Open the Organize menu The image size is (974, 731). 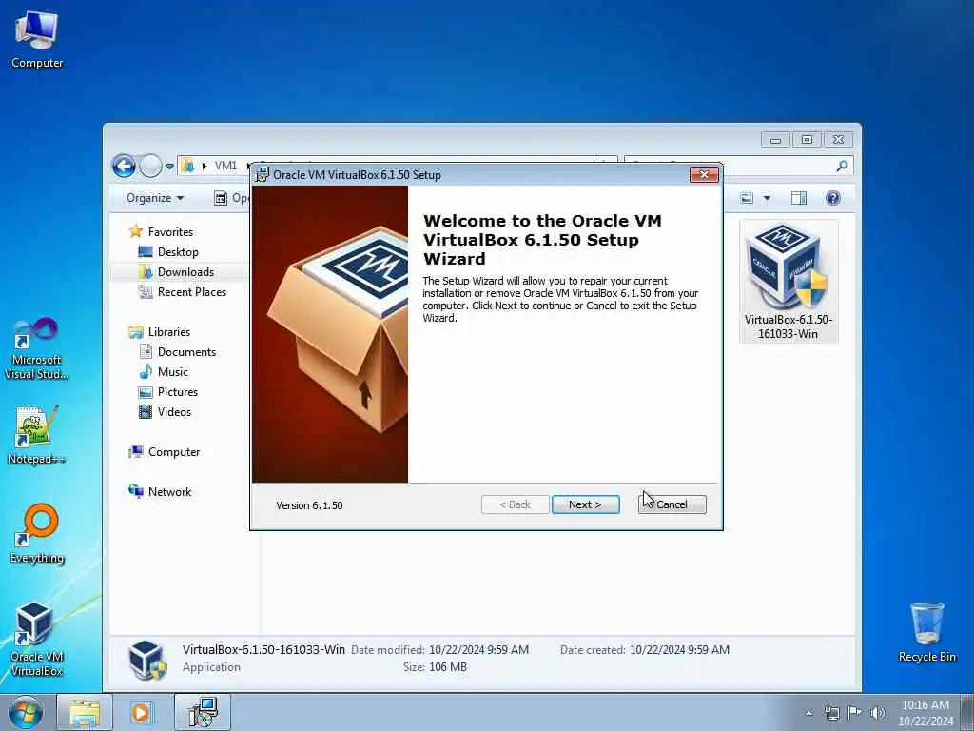155,198
